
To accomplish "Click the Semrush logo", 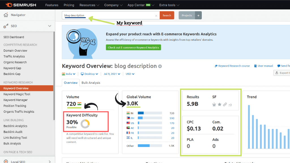I will [x=21, y=5].
